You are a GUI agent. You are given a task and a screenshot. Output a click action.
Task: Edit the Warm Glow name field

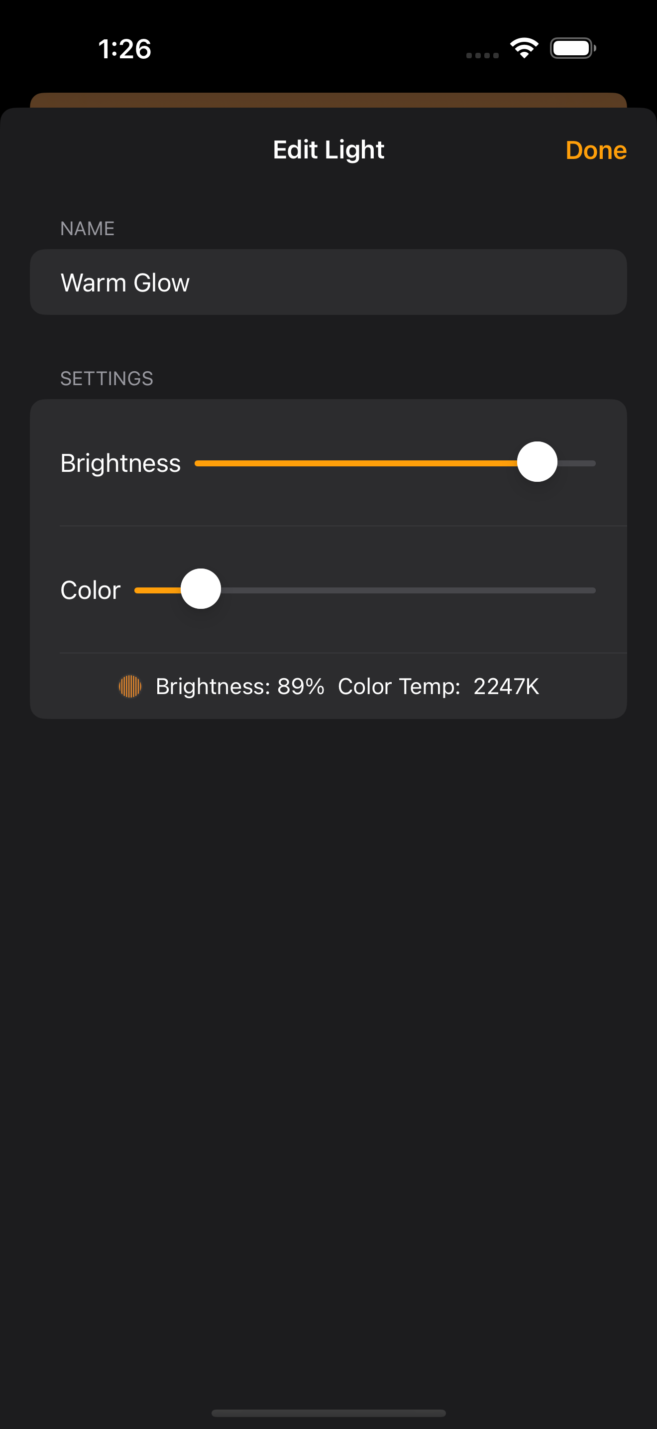[x=328, y=282]
